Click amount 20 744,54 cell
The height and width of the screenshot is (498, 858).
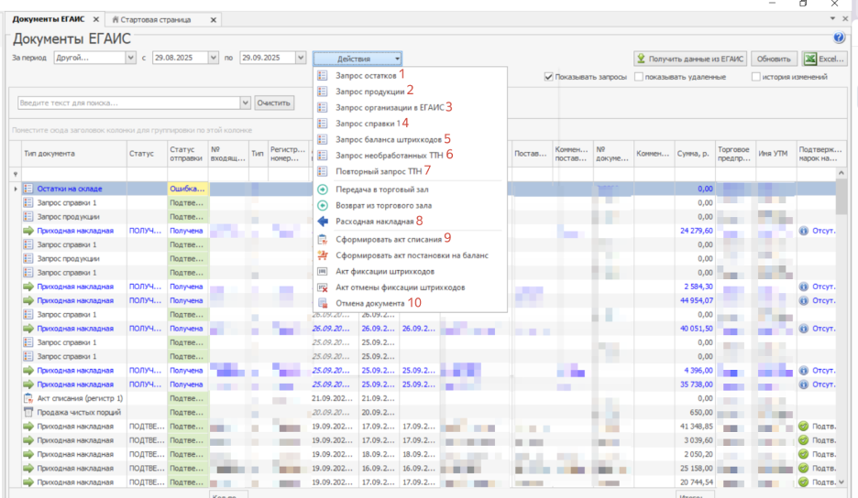[694, 482]
